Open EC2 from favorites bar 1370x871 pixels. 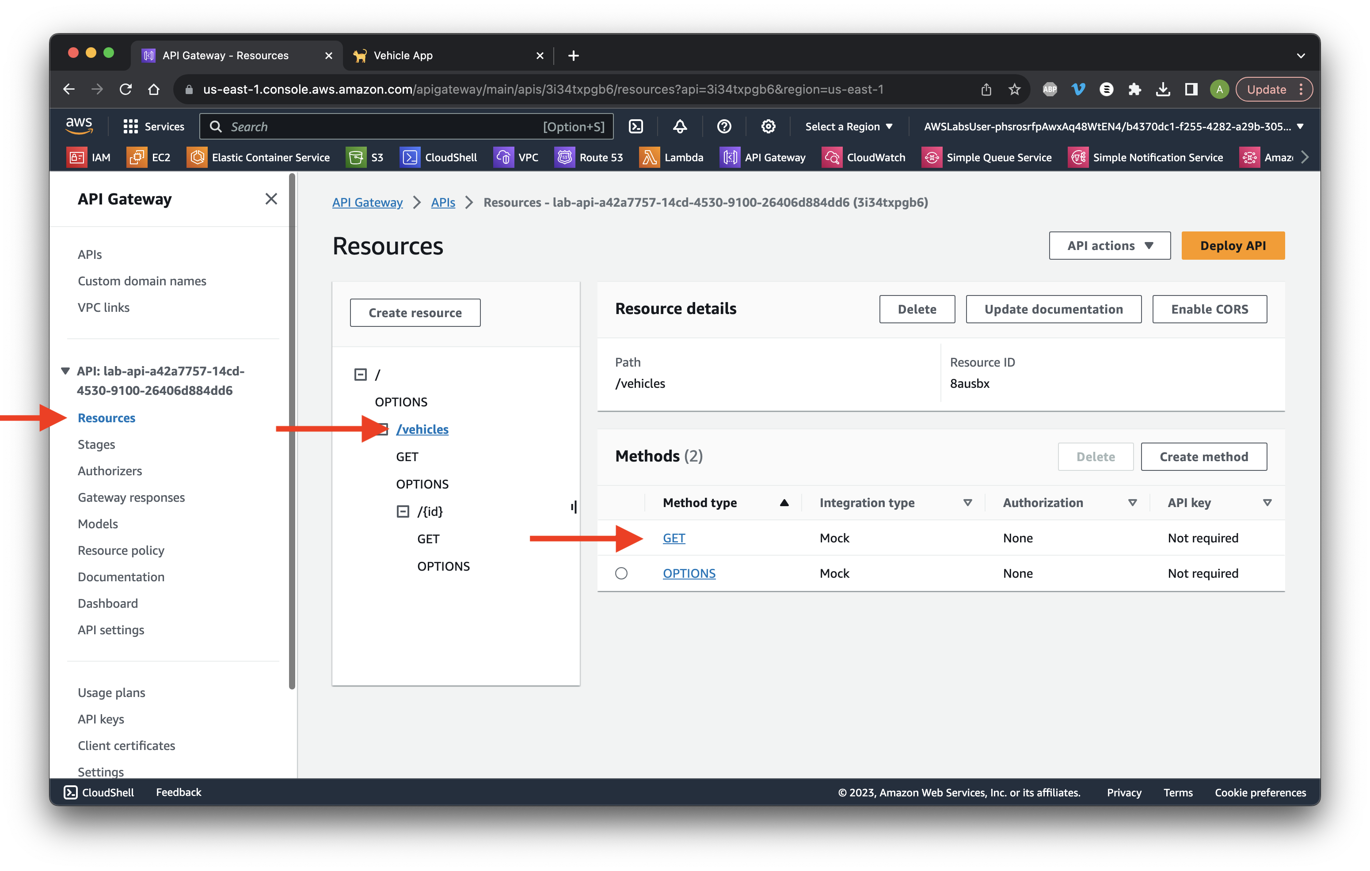149,158
